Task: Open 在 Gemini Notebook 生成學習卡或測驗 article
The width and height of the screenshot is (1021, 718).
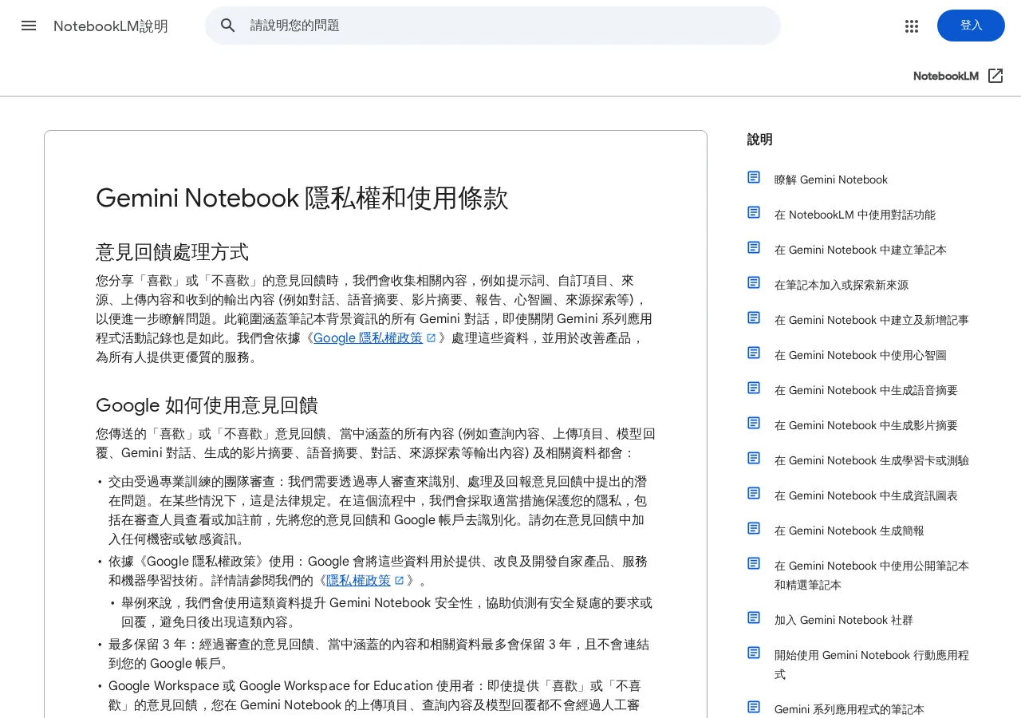Action: coord(872,460)
